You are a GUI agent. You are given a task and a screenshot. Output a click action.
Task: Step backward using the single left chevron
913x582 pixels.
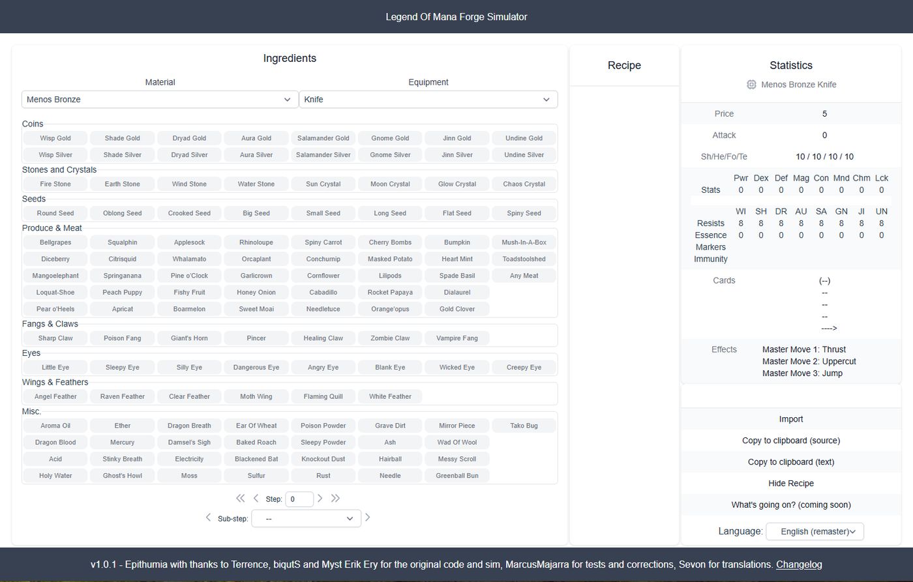pos(257,498)
